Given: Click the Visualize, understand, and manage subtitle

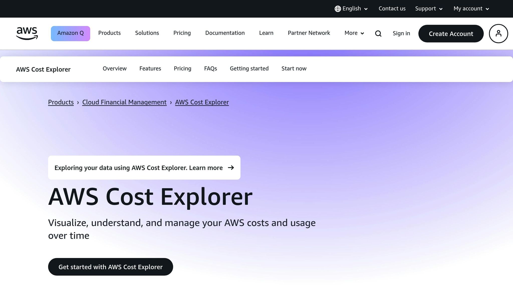Looking at the screenshot, I should pos(182,229).
